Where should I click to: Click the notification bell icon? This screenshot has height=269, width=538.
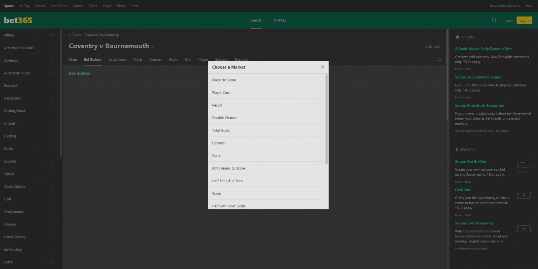coord(439,59)
